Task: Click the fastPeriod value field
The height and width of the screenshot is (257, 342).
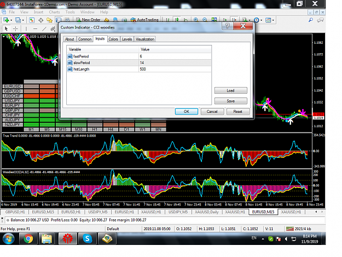Action: click(175, 56)
